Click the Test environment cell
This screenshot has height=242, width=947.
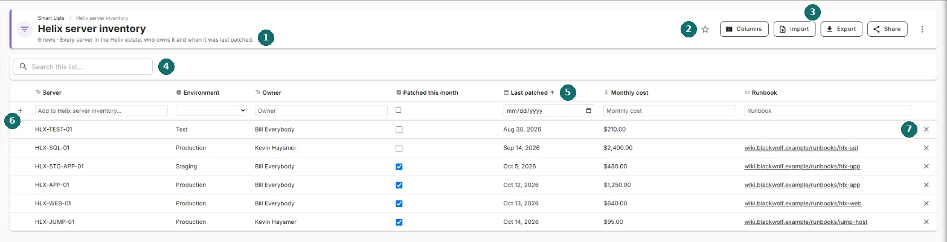182,129
